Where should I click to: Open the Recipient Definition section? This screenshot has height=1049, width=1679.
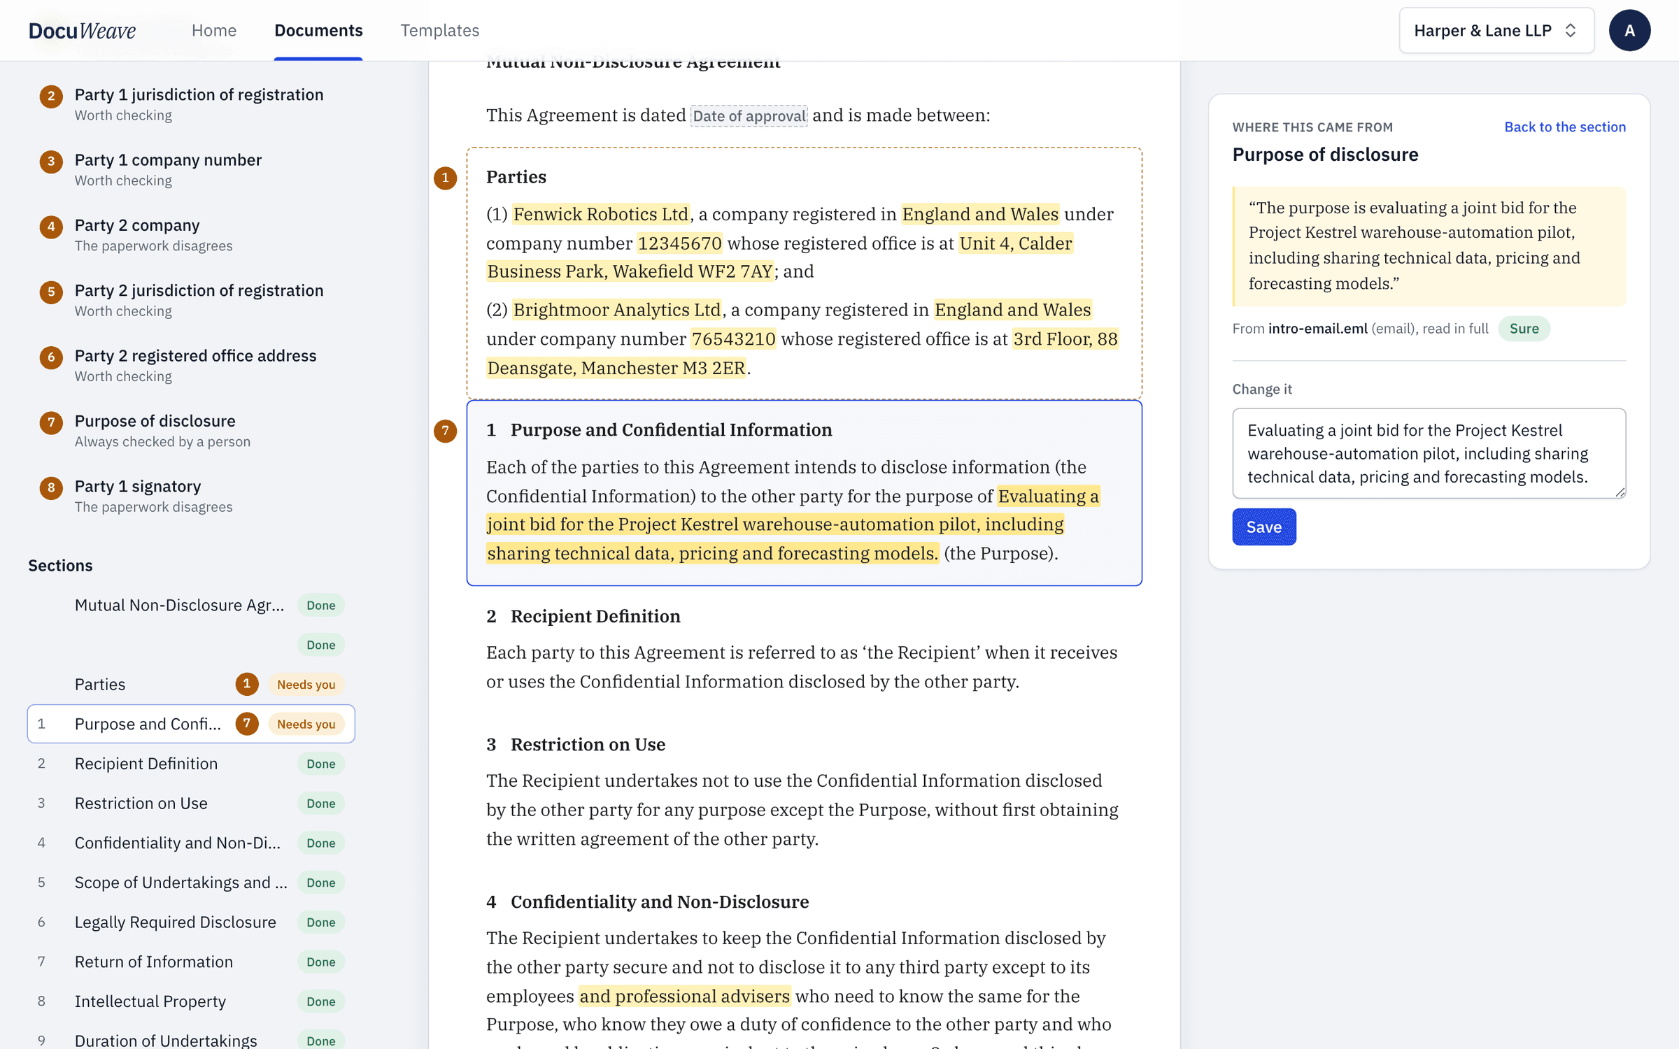pyautogui.click(x=190, y=764)
